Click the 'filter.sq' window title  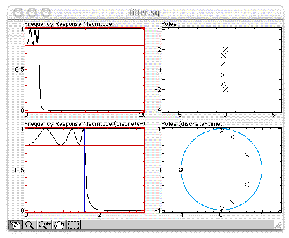[x=144, y=12]
